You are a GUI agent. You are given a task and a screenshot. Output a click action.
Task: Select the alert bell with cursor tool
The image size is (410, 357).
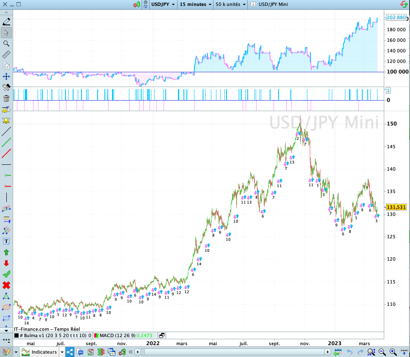coord(6,109)
